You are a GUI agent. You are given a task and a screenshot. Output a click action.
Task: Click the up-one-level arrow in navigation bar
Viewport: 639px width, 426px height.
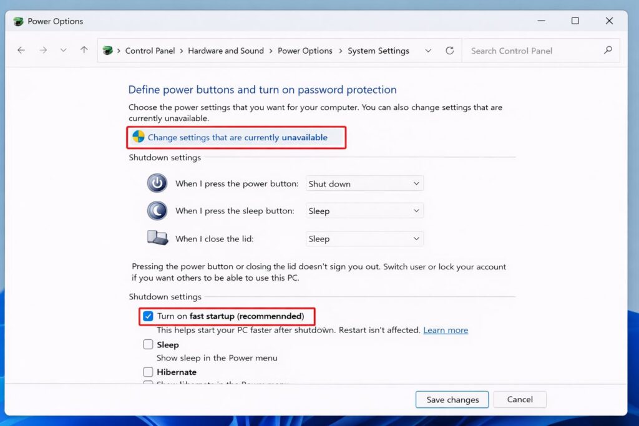pyautogui.click(x=84, y=51)
